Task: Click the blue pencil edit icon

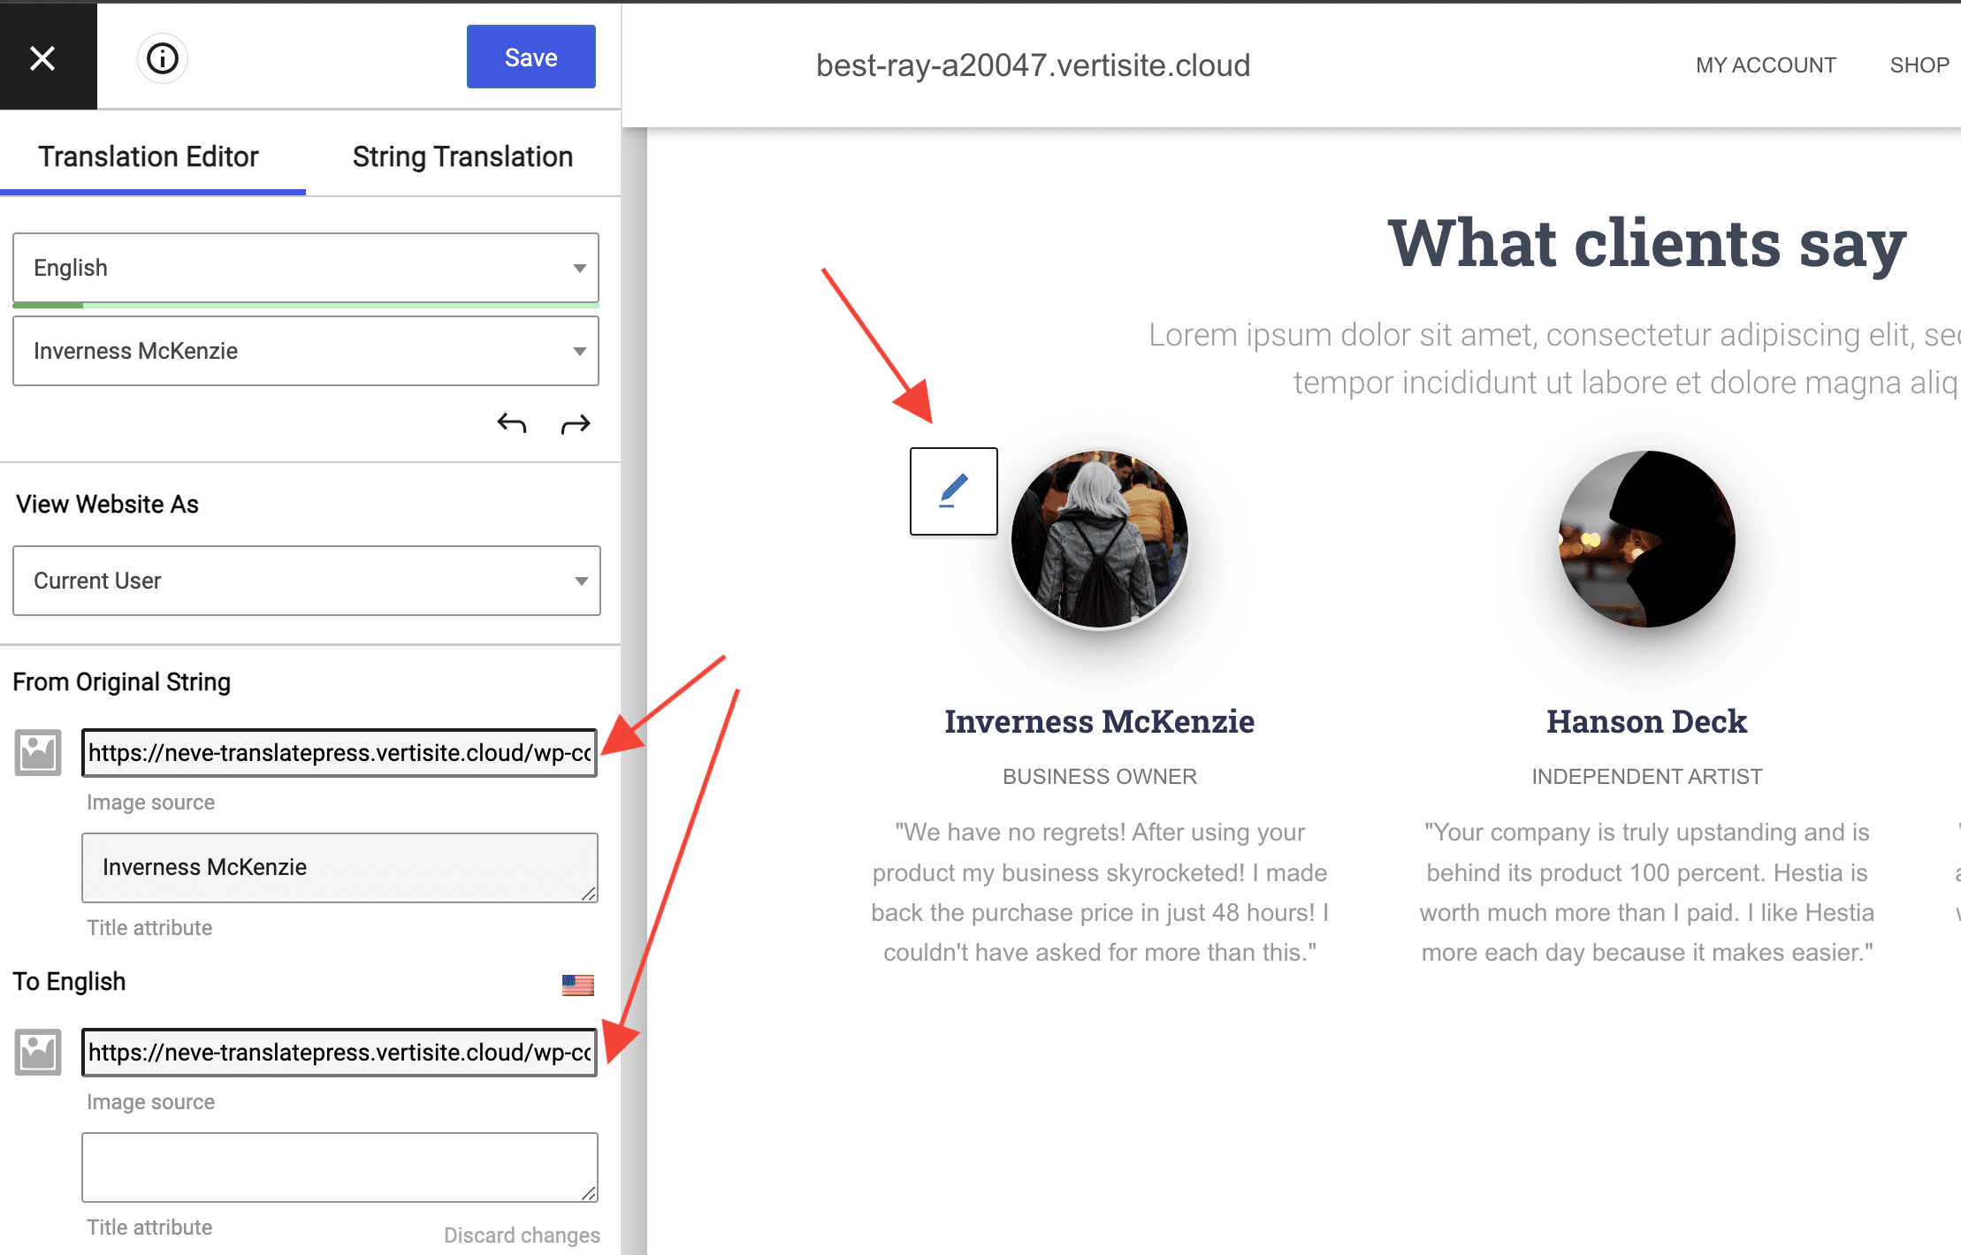Action: coord(953,491)
